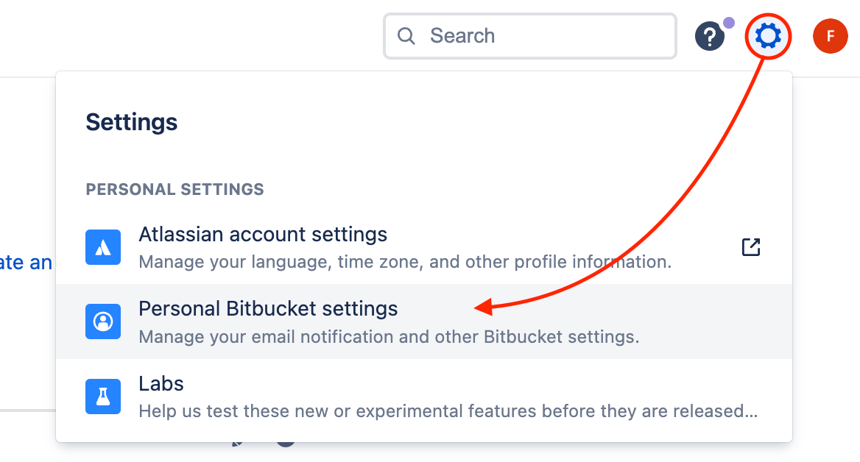The image size is (860, 462).
Task: Follow the partially visible "ate an" link
Action: point(26,263)
